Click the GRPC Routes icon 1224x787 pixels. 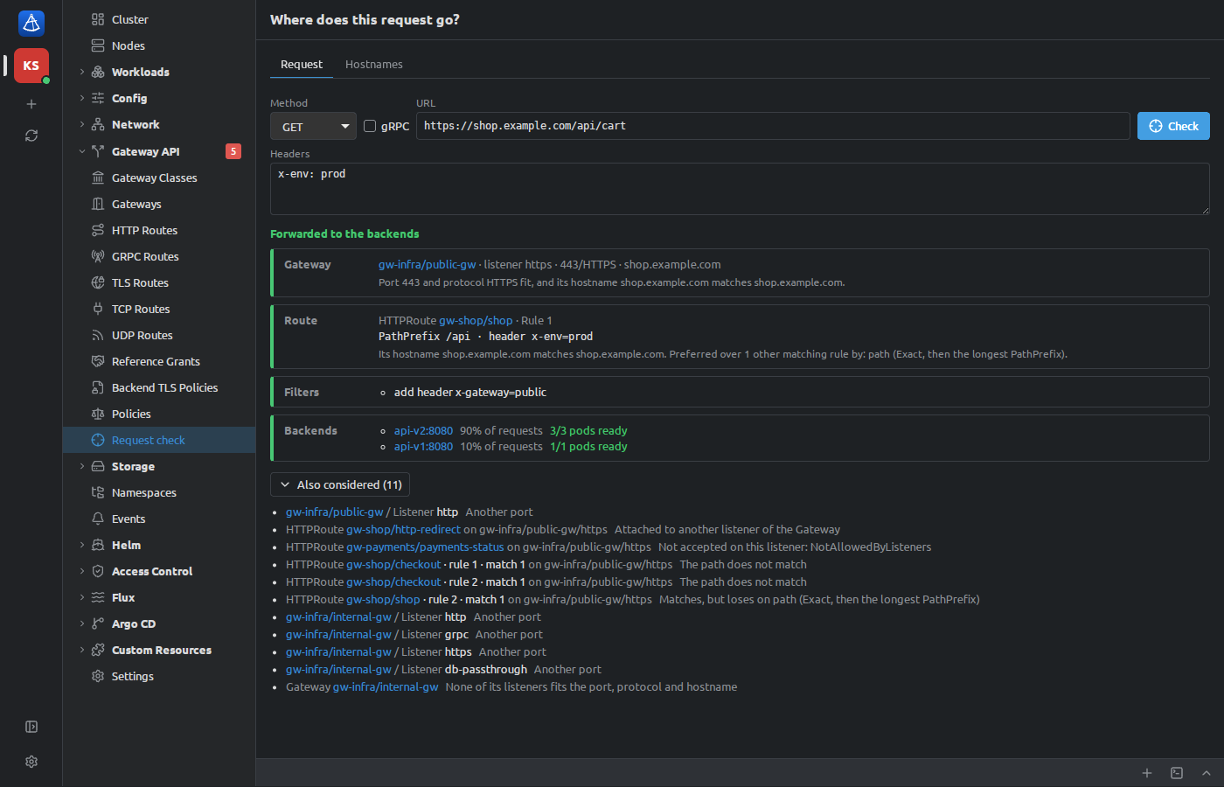[98, 256]
